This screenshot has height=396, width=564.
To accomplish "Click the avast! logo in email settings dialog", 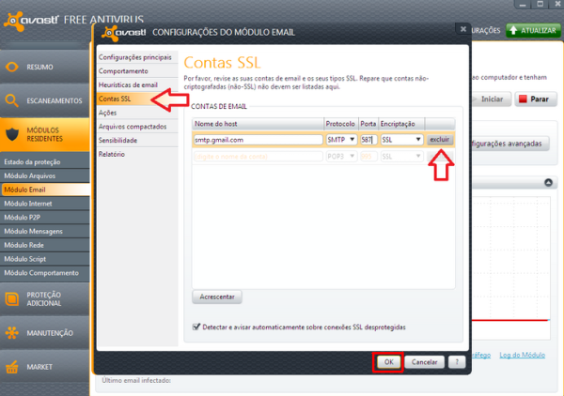I will click(124, 33).
